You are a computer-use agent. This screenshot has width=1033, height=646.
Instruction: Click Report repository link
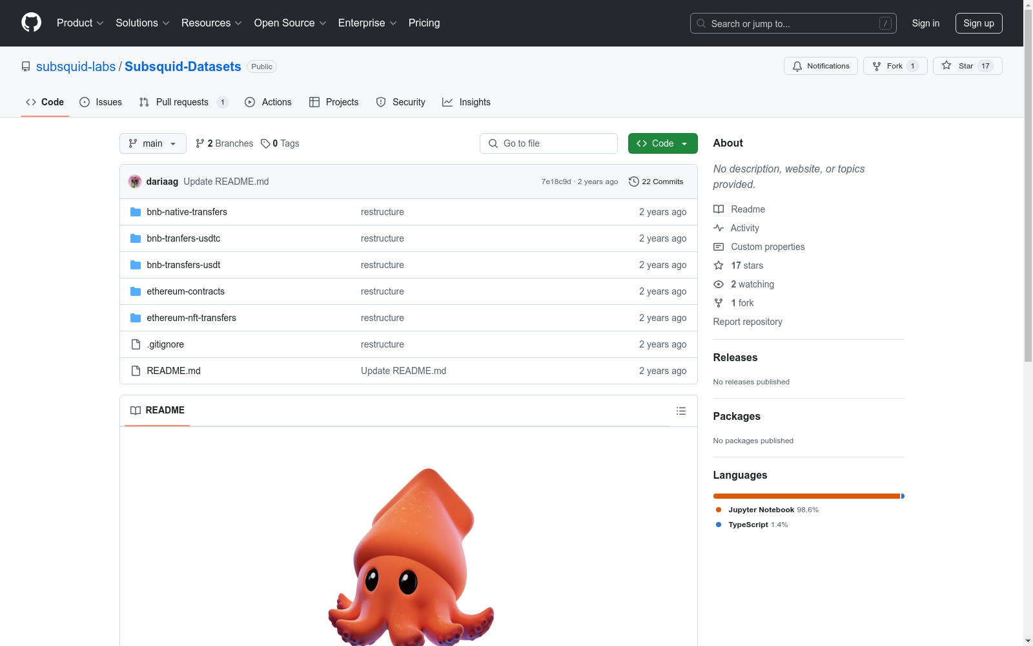click(748, 322)
